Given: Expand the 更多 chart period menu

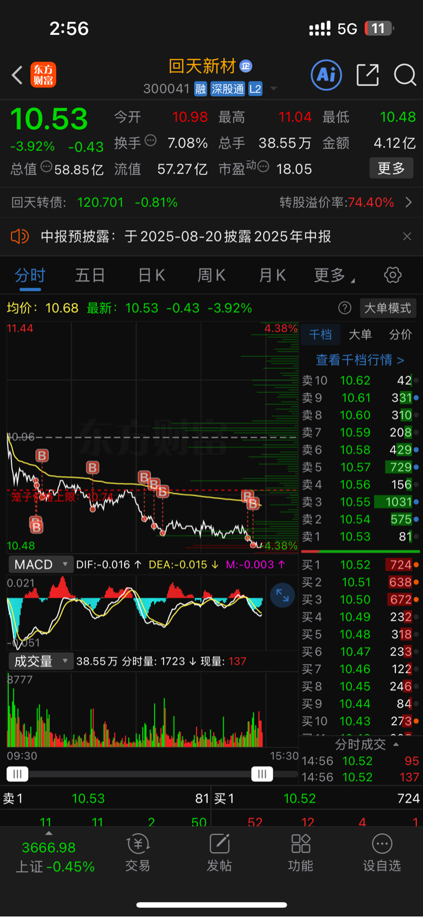Looking at the screenshot, I should click(334, 275).
